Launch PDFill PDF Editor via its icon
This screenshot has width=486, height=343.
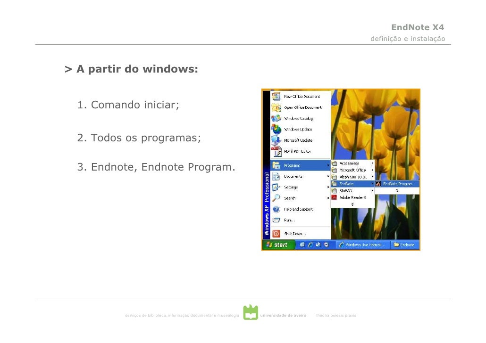point(276,151)
